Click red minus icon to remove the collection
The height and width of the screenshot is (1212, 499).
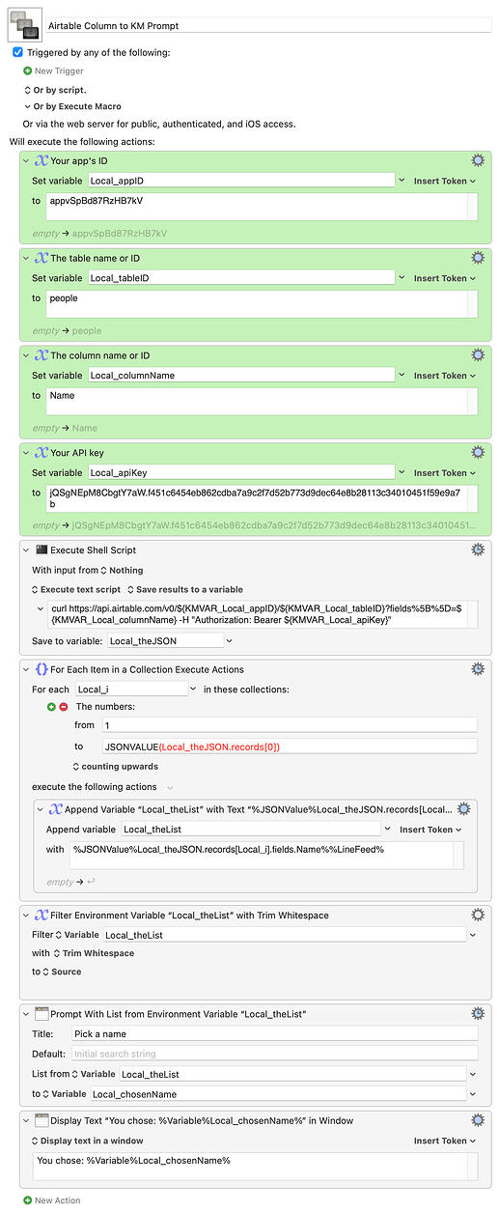click(x=65, y=707)
